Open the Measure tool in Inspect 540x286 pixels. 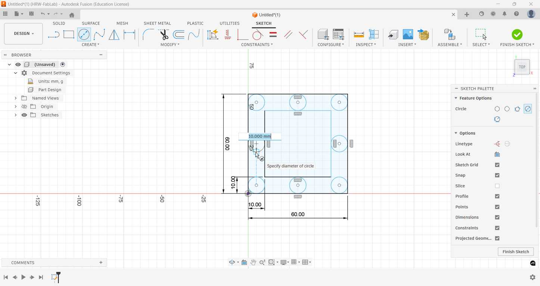359,35
